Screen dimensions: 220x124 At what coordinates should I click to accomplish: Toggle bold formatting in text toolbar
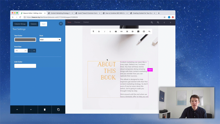pyautogui.click(x=99, y=32)
